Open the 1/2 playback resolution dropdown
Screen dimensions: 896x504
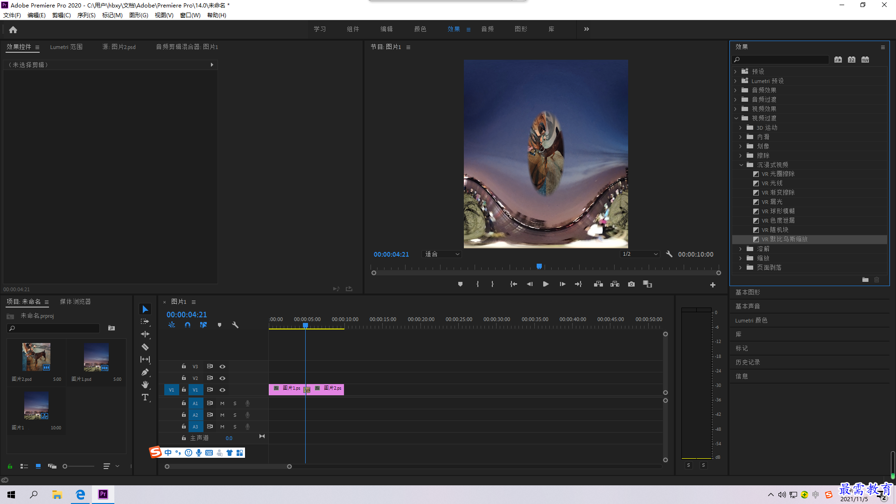(x=640, y=254)
